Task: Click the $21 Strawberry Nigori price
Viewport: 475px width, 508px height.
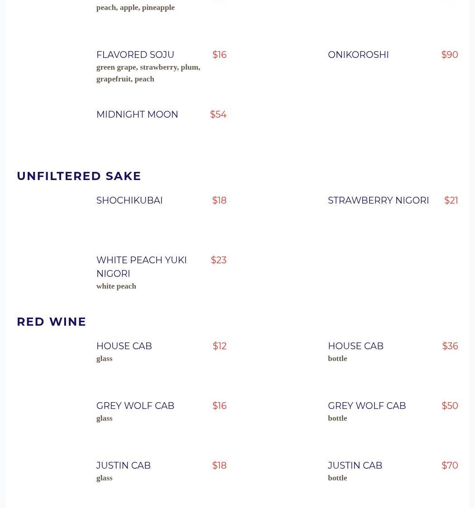Action: pyautogui.click(x=451, y=200)
